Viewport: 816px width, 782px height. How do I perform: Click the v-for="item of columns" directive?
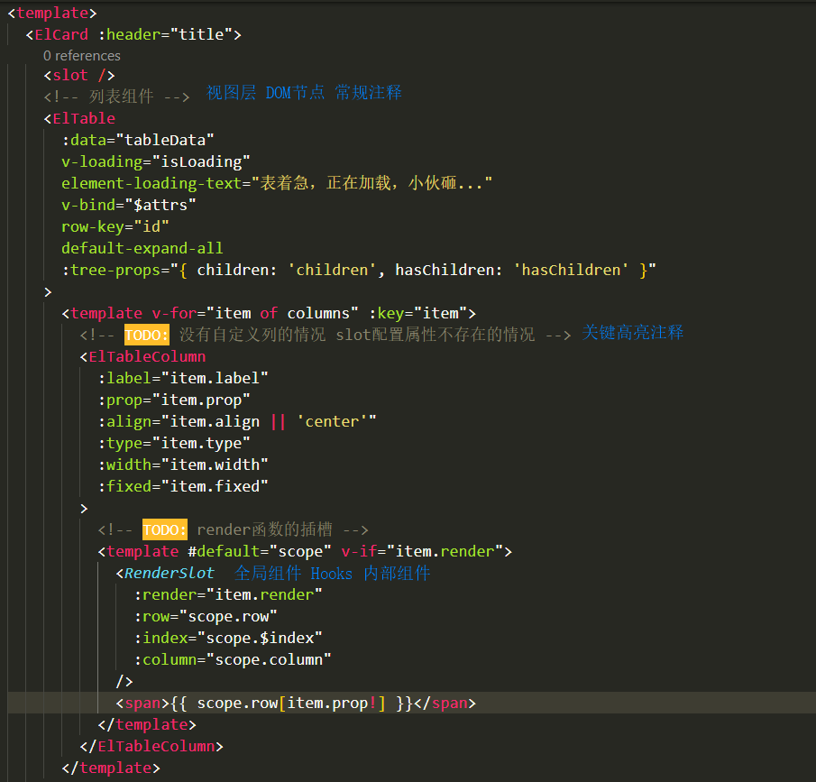(255, 313)
